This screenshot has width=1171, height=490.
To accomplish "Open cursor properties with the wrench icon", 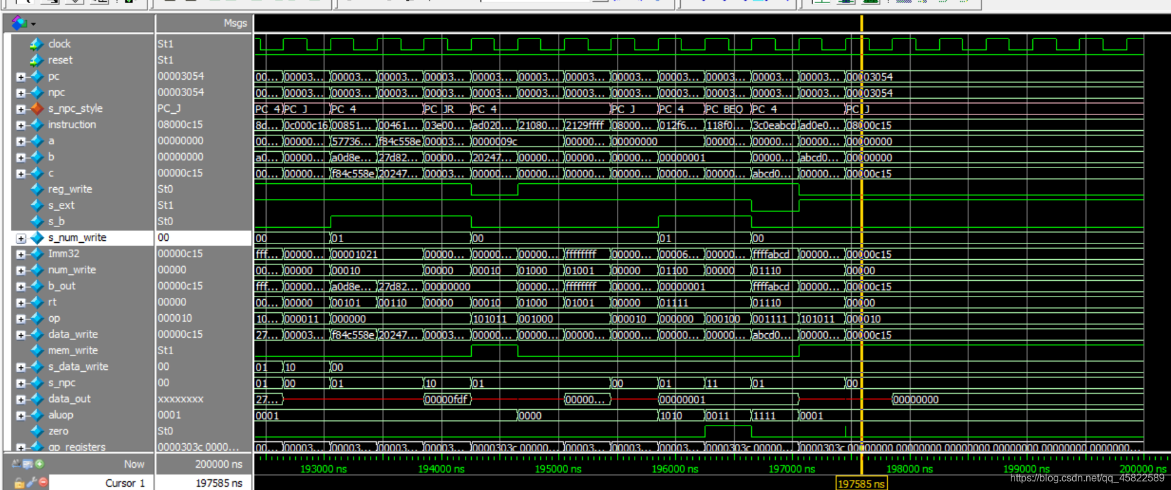I will [x=31, y=483].
